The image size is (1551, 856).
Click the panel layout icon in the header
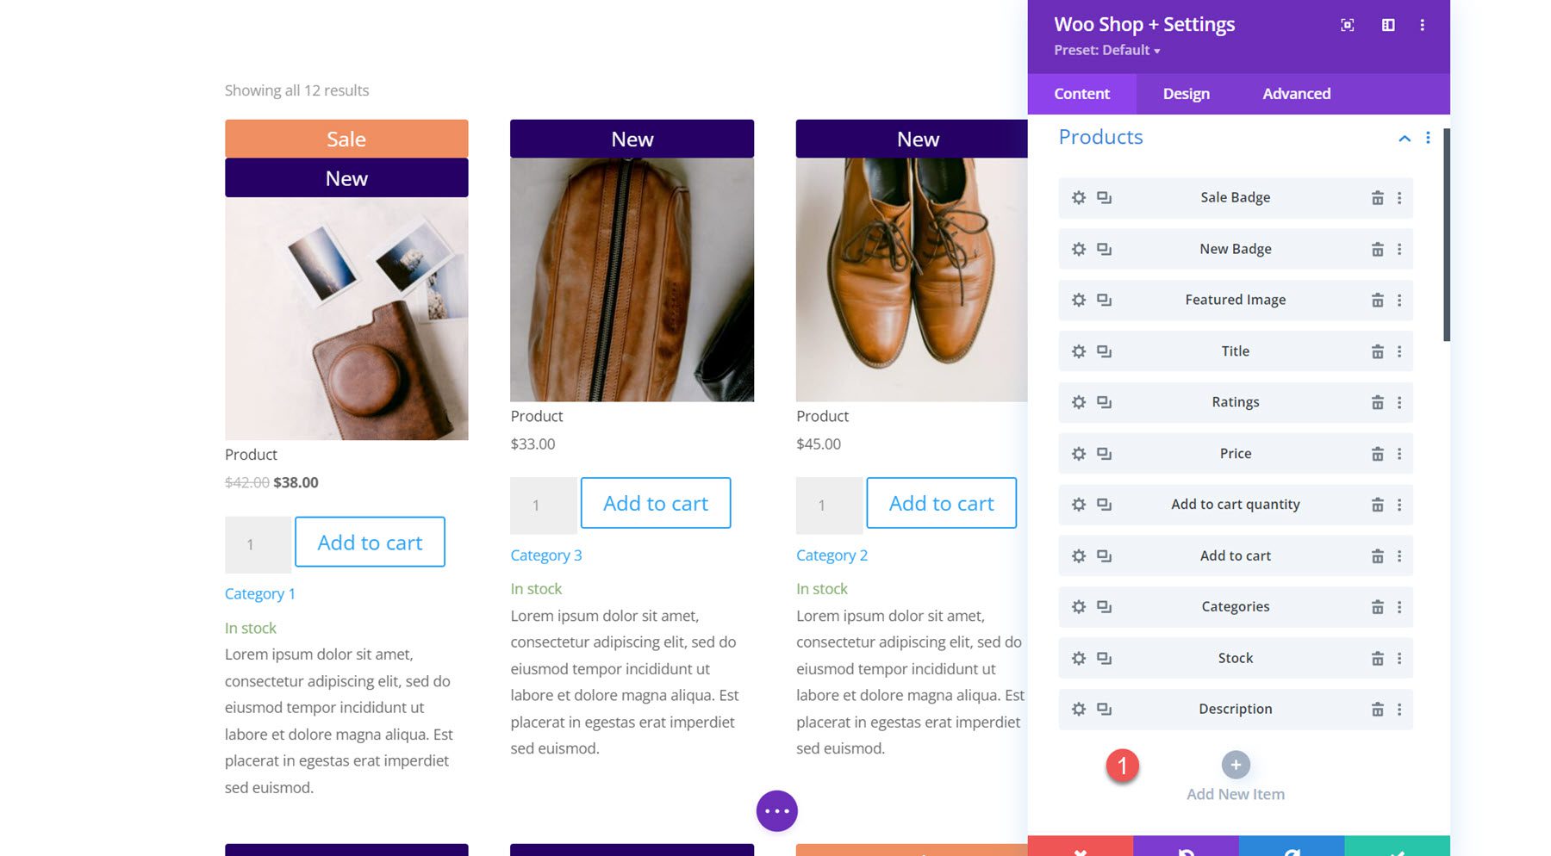click(1390, 25)
